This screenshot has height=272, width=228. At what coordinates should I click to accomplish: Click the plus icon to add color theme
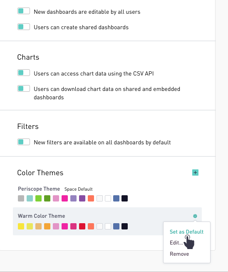point(195,173)
